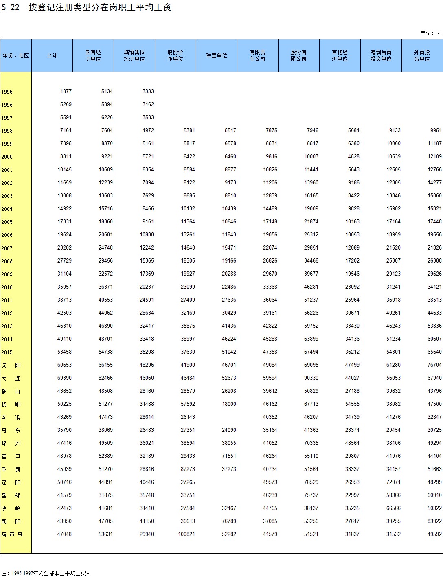This screenshot has width=443, height=580.
Task: Click the 年份、地区 header cell
Action: click(x=16, y=56)
